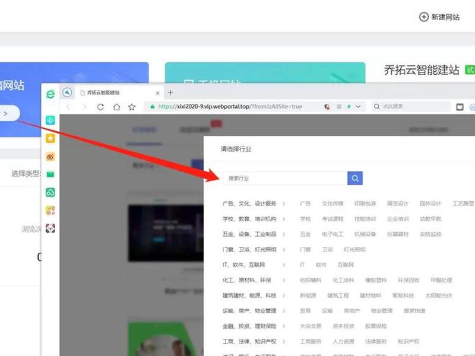The width and height of the screenshot is (475, 356).
Task: Click the magnifier icon in browser search box
Action: [376, 107]
